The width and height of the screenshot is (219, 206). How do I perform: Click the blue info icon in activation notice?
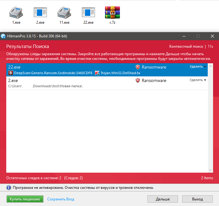(9, 188)
